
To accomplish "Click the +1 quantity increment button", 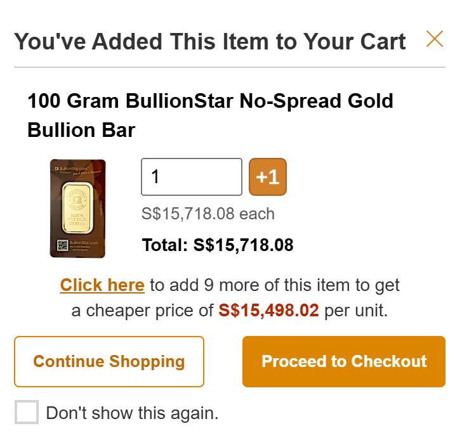I will click(268, 177).
